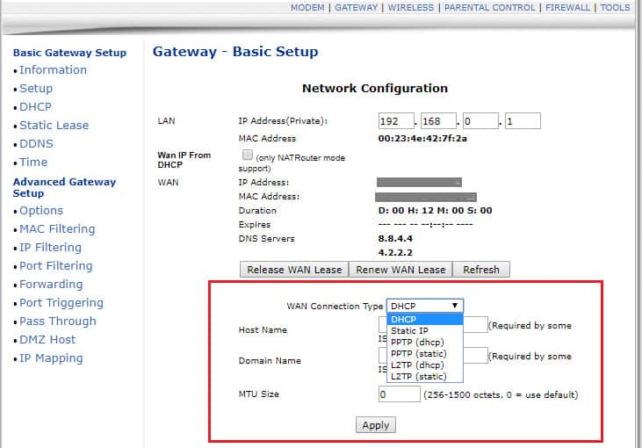Open the IP Mapping page
Screen dimensions: 642x448
(51, 358)
